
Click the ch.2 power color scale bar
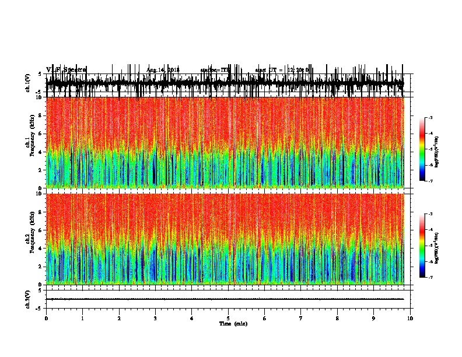[422, 246]
